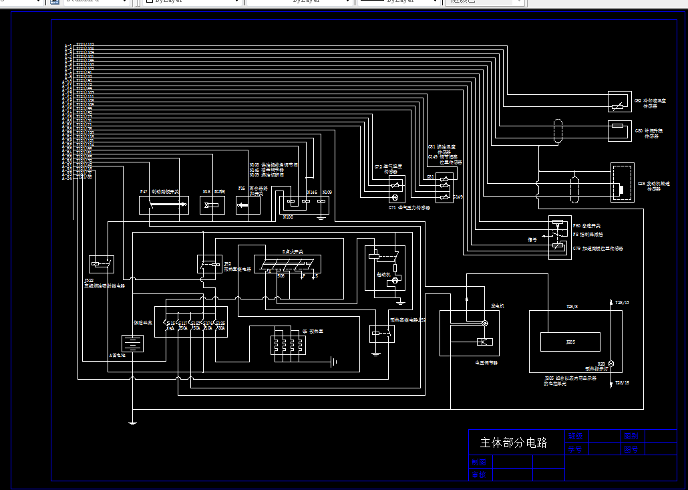The image size is (688, 490).
Task: Select the 制图 title block label
Action: (x=479, y=462)
